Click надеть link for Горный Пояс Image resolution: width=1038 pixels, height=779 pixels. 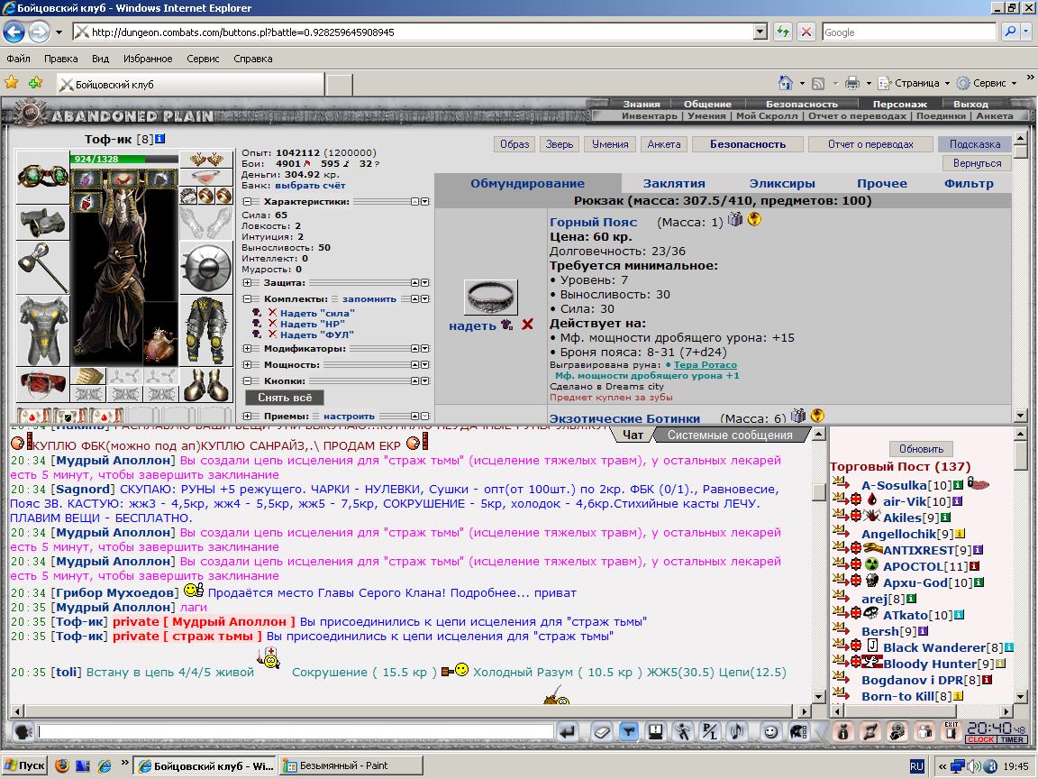click(x=472, y=325)
